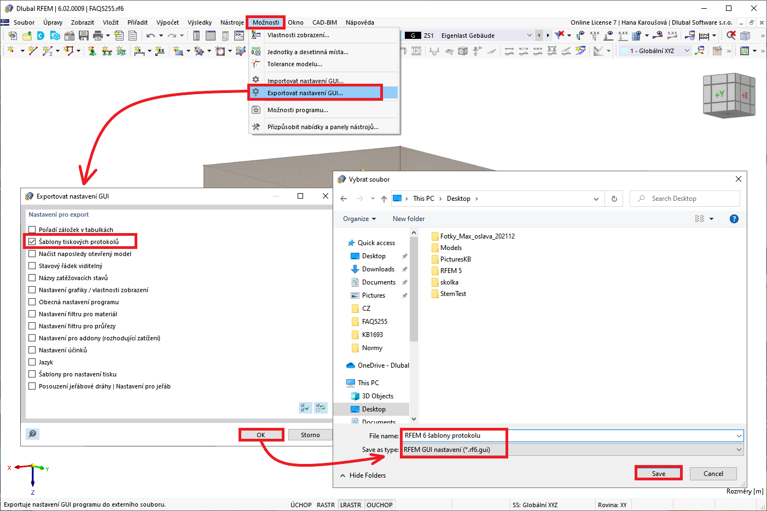Select the new line tool icon
The image size is (767, 511).
pyautogui.click(x=33, y=51)
